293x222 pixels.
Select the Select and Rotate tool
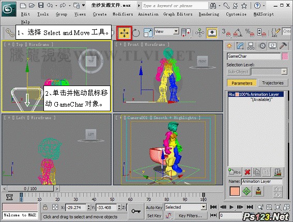pos(136,33)
